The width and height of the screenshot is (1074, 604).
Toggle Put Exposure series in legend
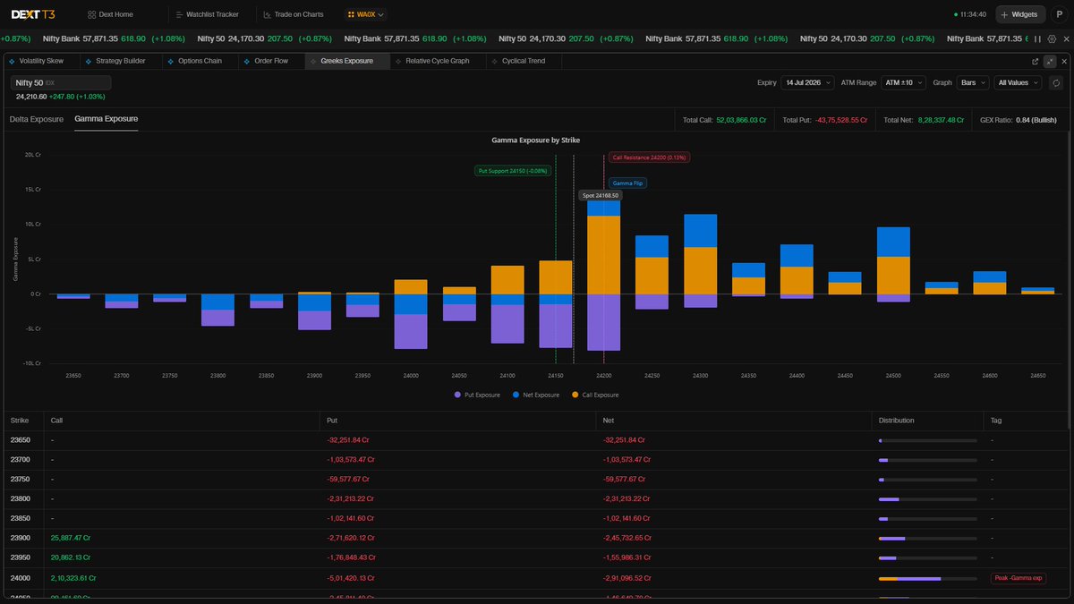click(x=477, y=395)
